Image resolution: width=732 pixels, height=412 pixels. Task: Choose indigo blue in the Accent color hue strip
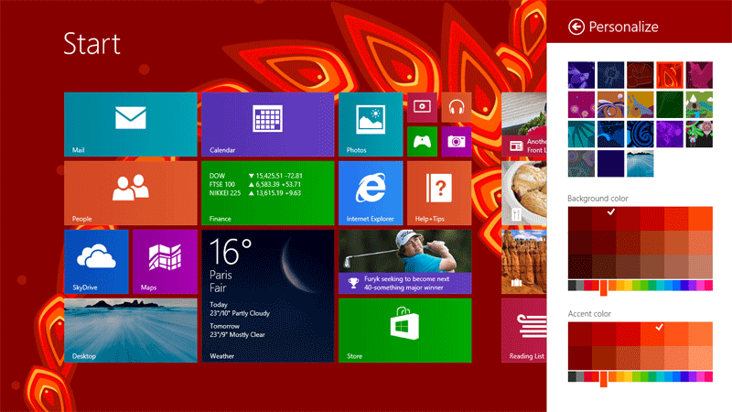[684, 376]
